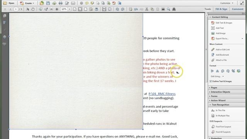This screenshot has width=247, height=139.
Task: Open the Comment pane tab
Action: click(x=237, y=9)
